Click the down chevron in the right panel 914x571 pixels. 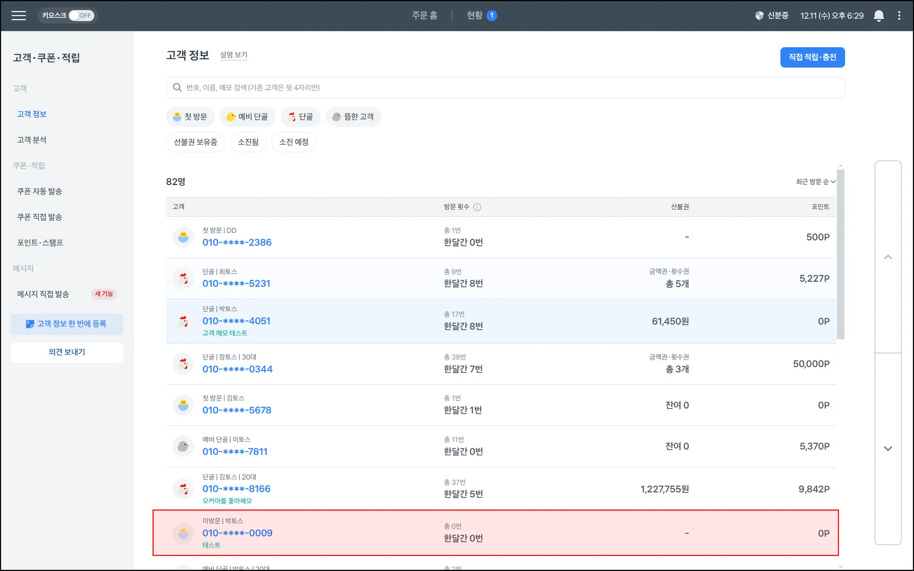click(888, 448)
